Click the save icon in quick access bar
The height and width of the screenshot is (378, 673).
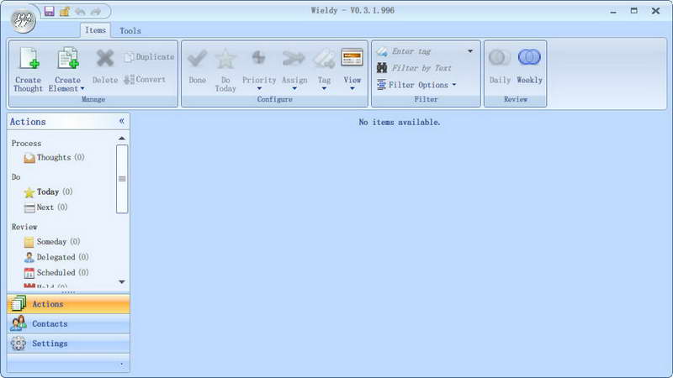point(50,11)
